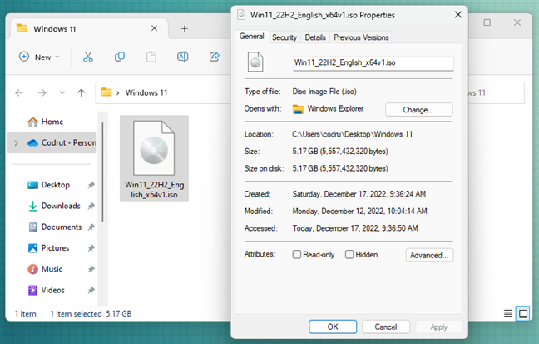This screenshot has width=539, height=344.
Task: Click the Accessed value Today, December 17, 2022
Action: pyautogui.click(x=355, y=228)
